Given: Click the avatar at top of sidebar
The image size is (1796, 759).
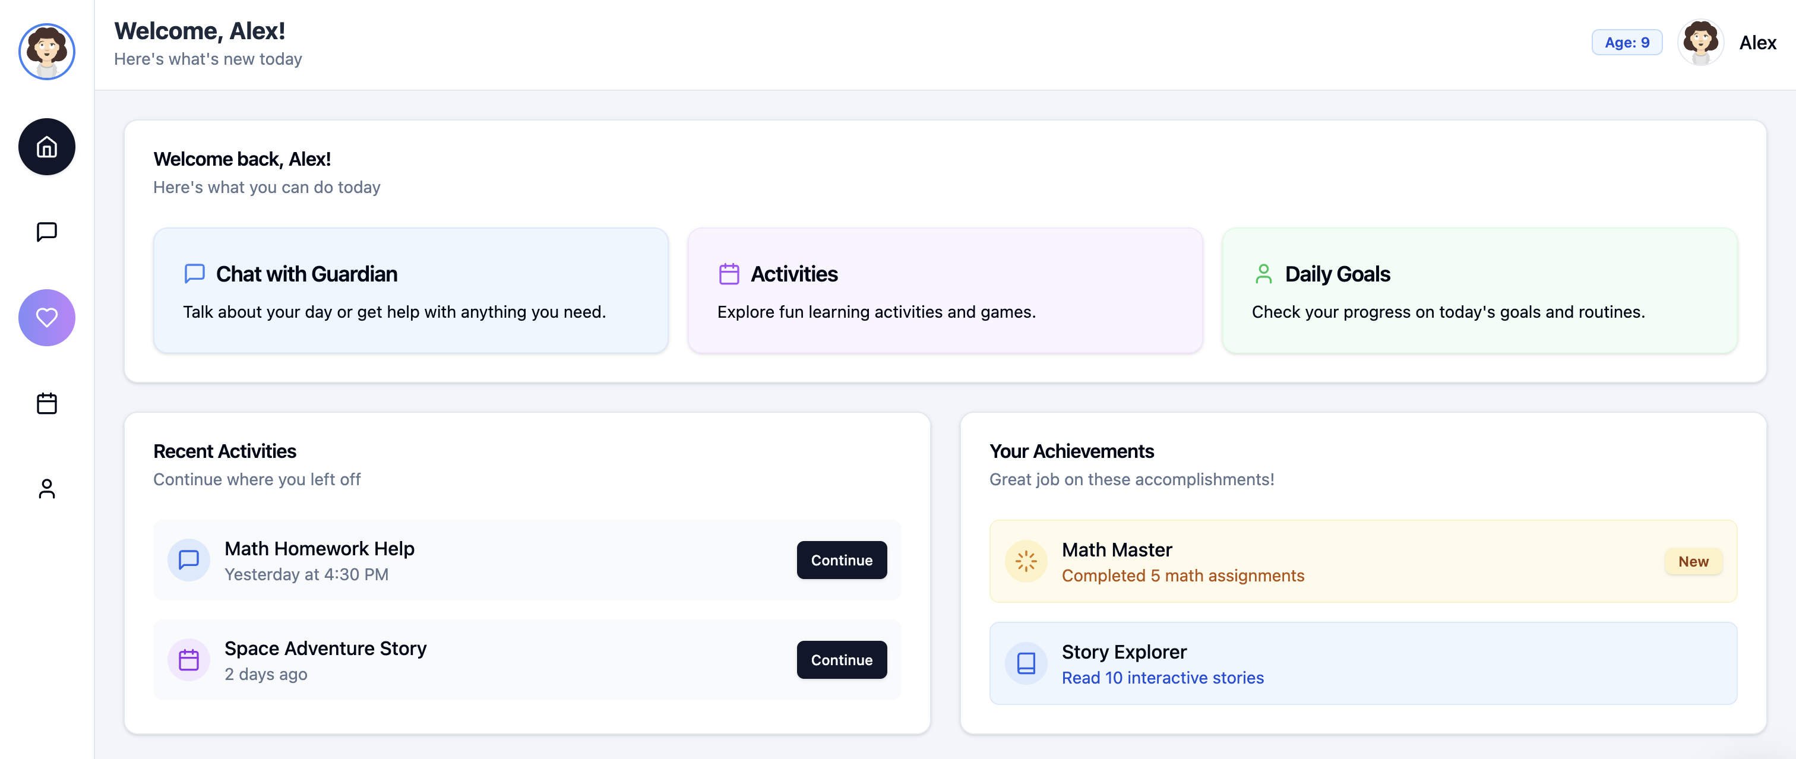Looking at the screenshot, I should pos(47,52).
